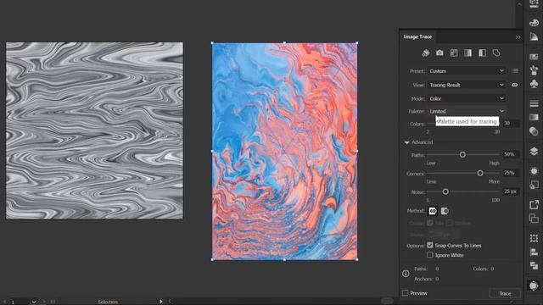The width and height of the screenshot is (543, 305).
Task: Click the status bar play arrow next to Selection
Action: point(160,302)
